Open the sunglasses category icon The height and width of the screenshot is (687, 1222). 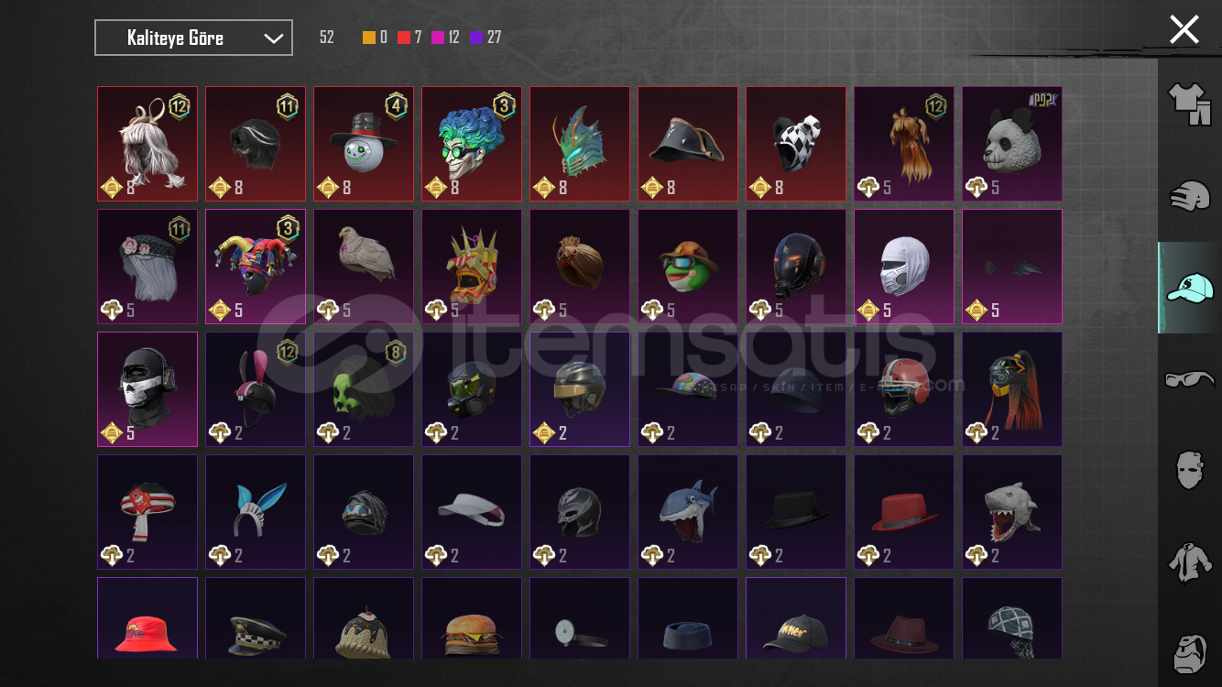(x=1189, y=378)
